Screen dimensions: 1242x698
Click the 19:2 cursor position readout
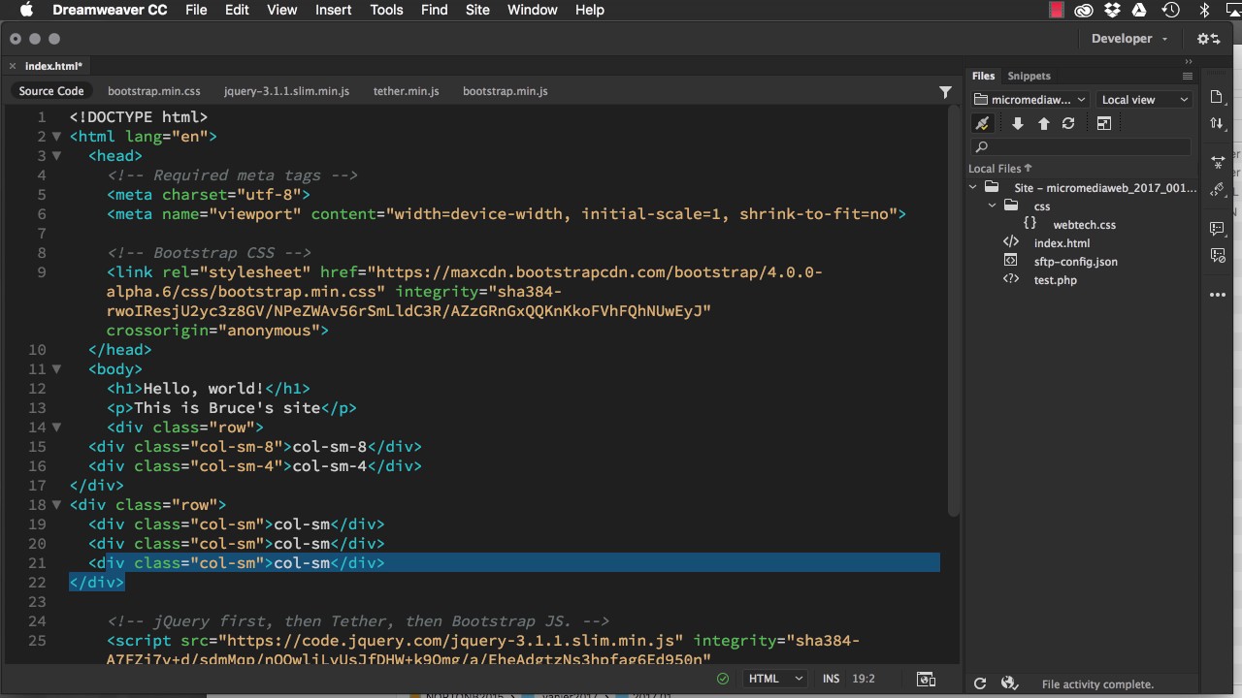862,679
